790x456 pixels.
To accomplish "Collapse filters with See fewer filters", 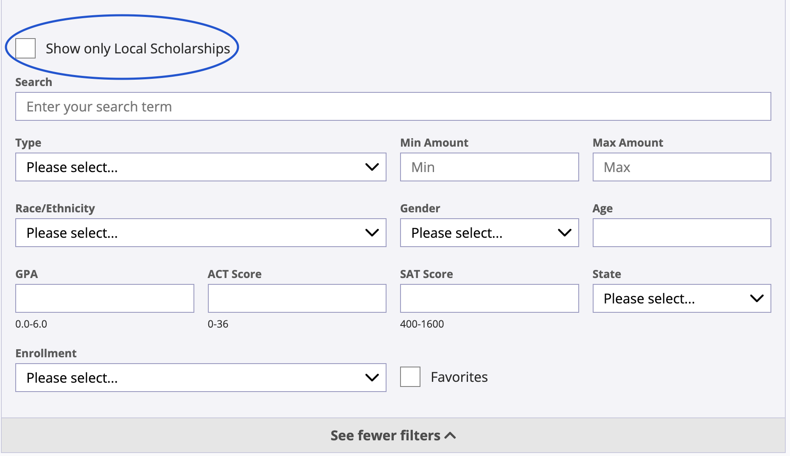I will point(385,436).
